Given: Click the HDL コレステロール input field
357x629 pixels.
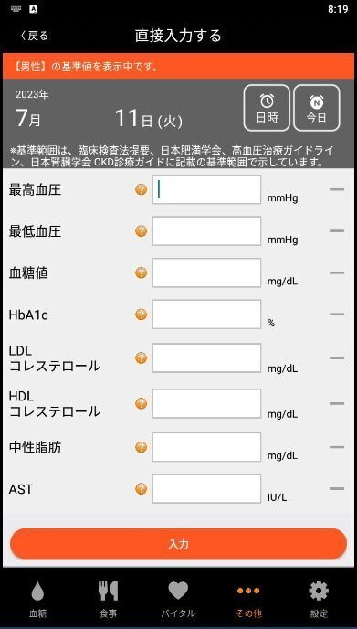Looking at the screenshot, I should point(206,403).
